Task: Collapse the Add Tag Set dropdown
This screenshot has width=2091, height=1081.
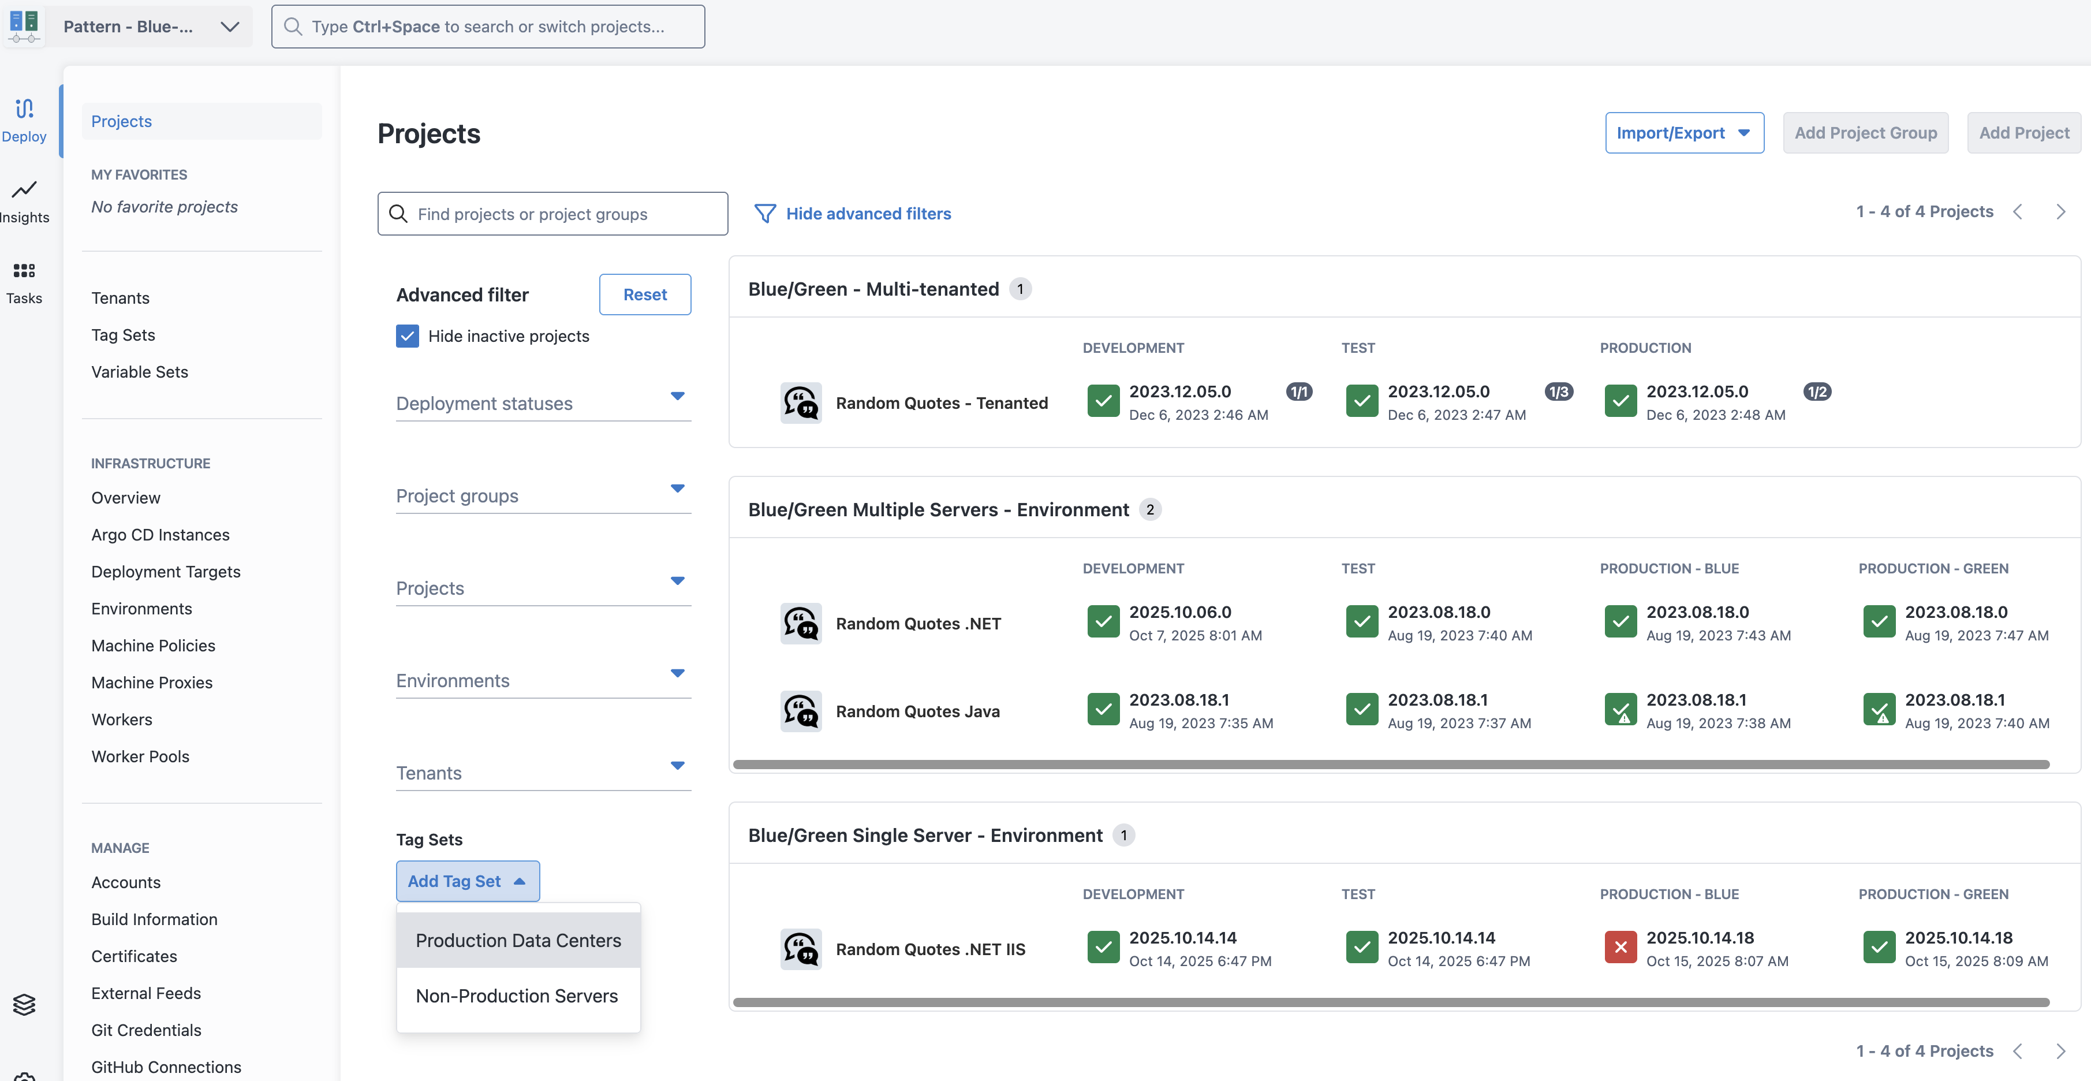Action: pyautogui.click(x=468, y=881)
